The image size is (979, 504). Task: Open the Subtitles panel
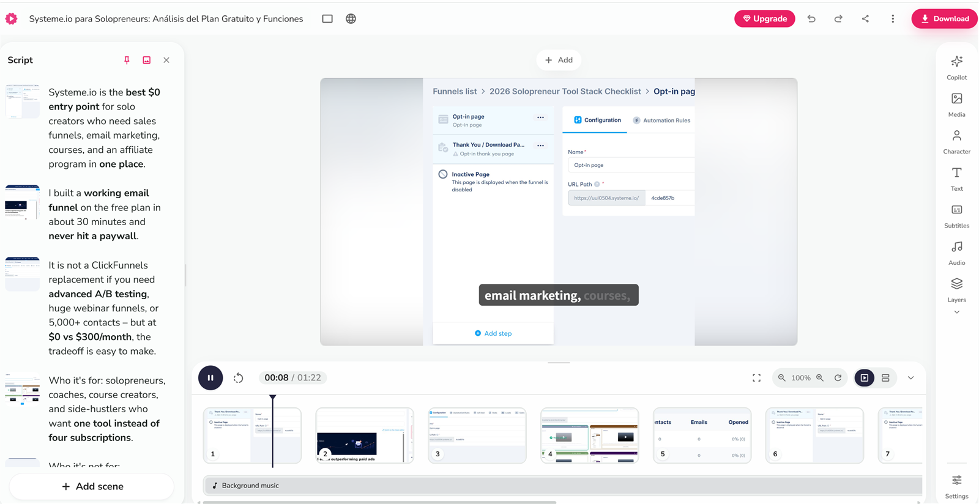(x=956, y=217)
